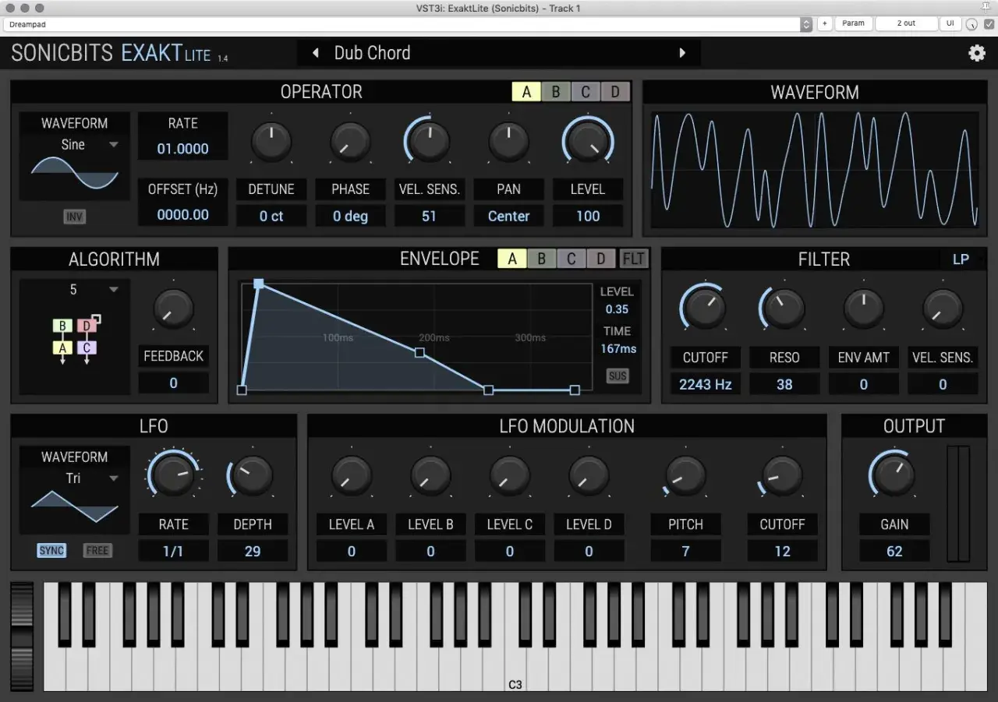Click the LFO DEPTH knob

tap(253, 475)
